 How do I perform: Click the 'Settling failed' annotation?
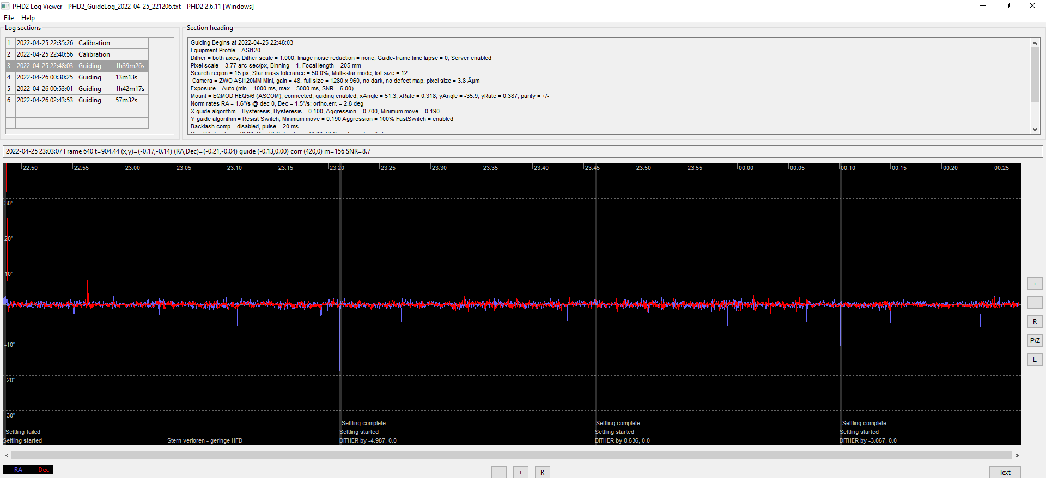click(23, 432)
